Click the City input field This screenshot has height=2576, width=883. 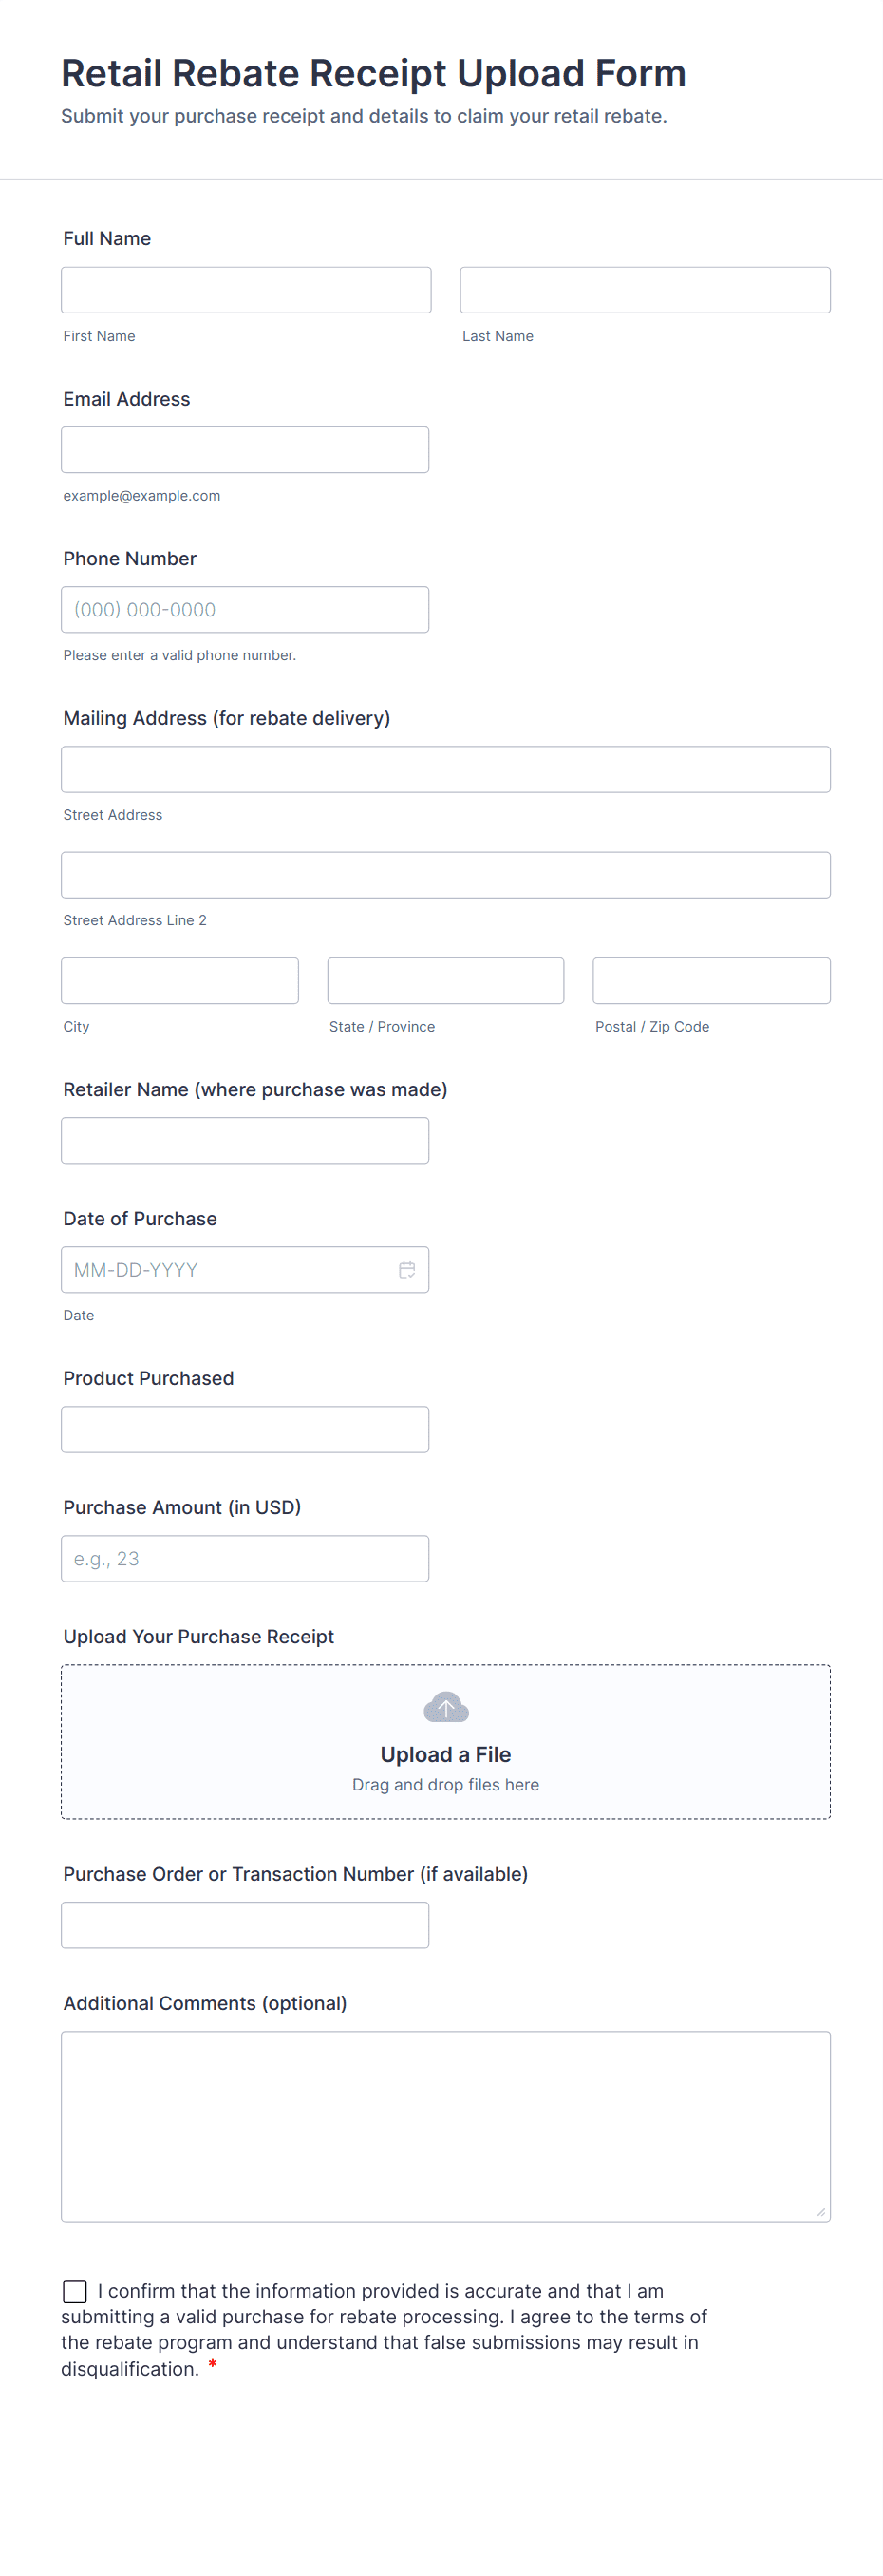[x=180, y=980]
